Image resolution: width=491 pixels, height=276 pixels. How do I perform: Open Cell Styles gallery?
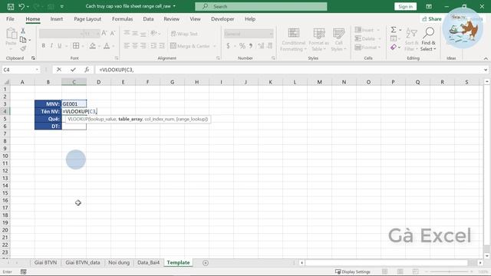pos(338,40)
